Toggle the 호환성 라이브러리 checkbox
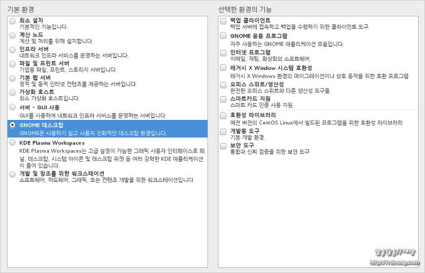425x273 pixels. pyautogui.click(x=223, y=116)
